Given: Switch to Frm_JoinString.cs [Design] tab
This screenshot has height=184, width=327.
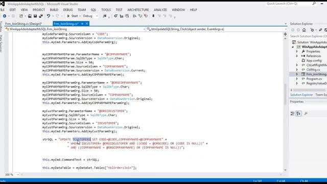Looking at the screenshot, I should click(x=24, y=24).
